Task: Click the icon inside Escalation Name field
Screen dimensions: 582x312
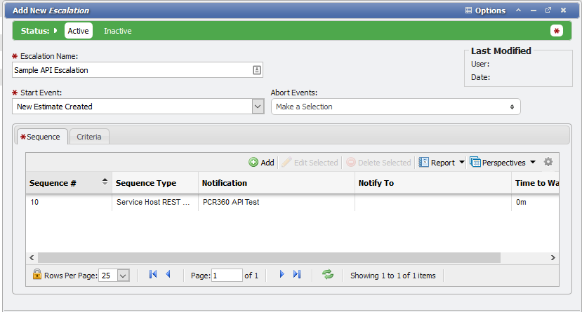Action: 257,70
